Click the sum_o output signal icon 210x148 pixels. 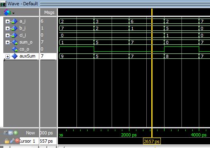[x=15, y=42]
